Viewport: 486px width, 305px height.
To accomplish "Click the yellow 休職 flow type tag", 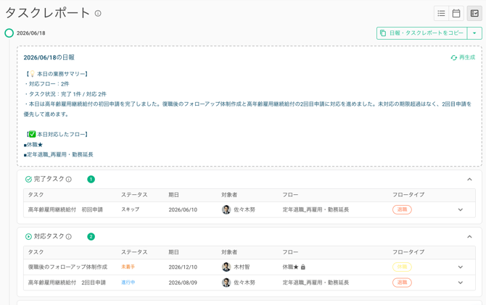I will click(x=402, y=267).
